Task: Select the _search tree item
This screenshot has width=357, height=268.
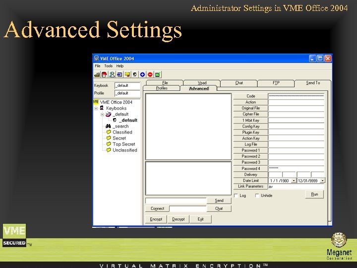Action: click(x=120, y=126)
